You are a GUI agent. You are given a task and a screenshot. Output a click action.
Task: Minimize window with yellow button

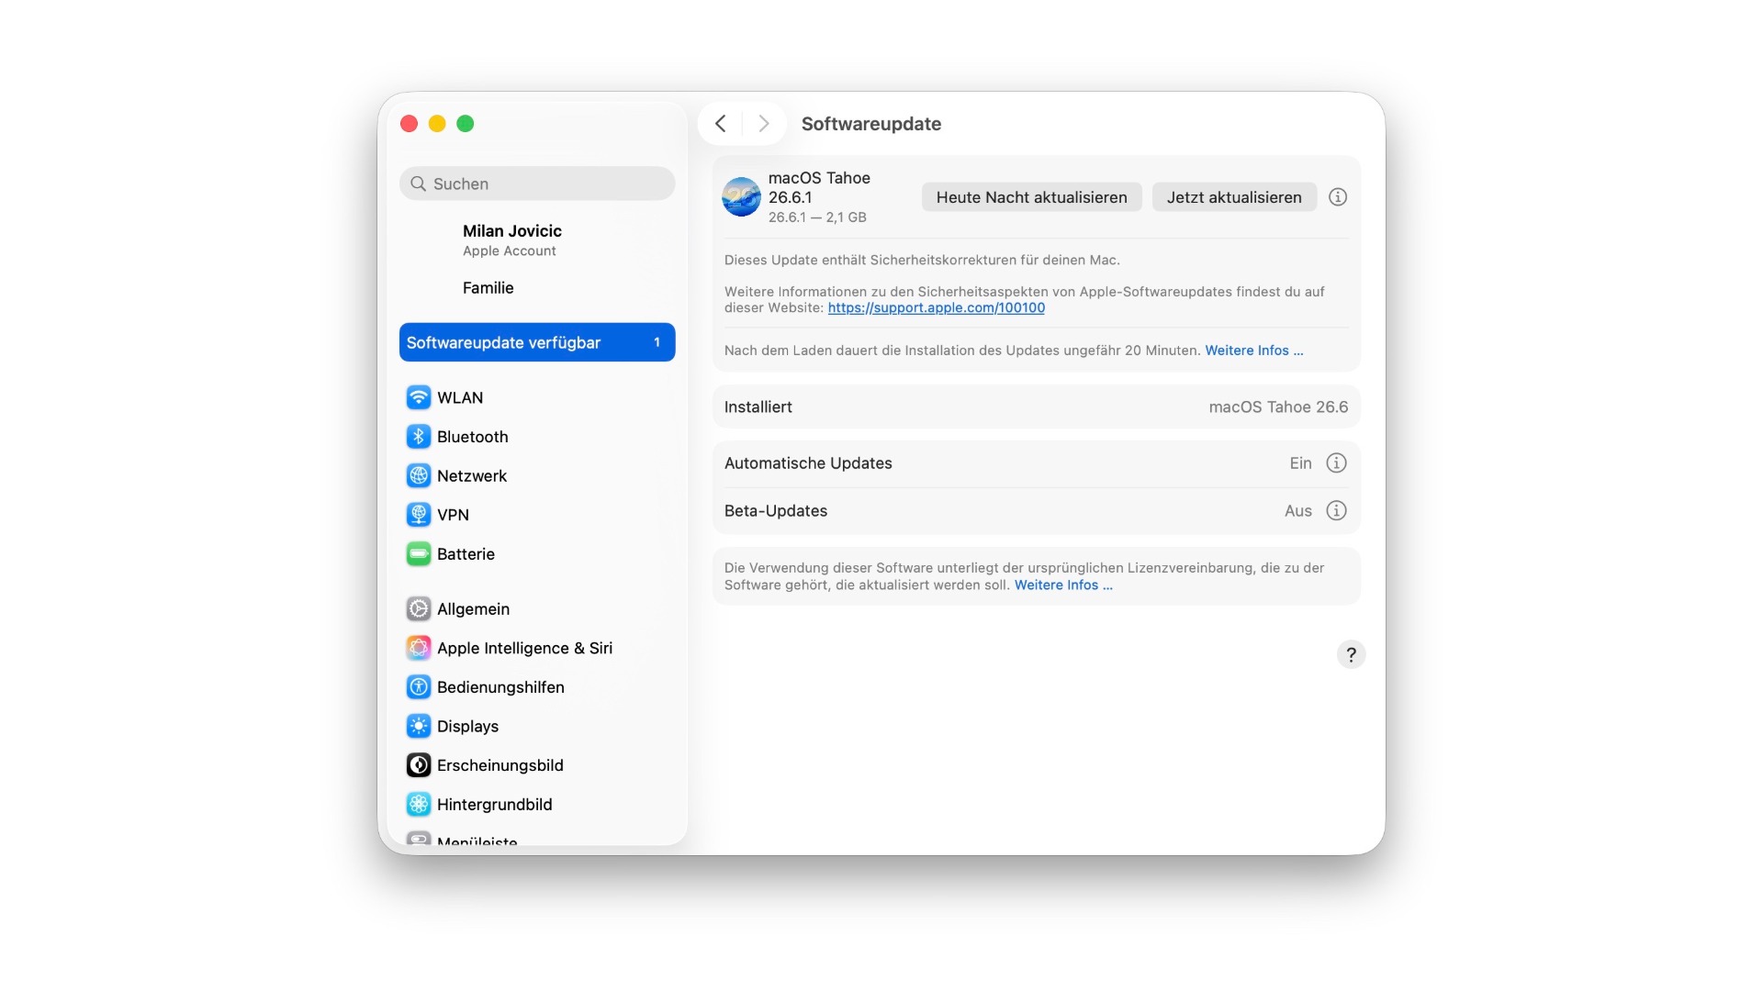tap(437, 124)
